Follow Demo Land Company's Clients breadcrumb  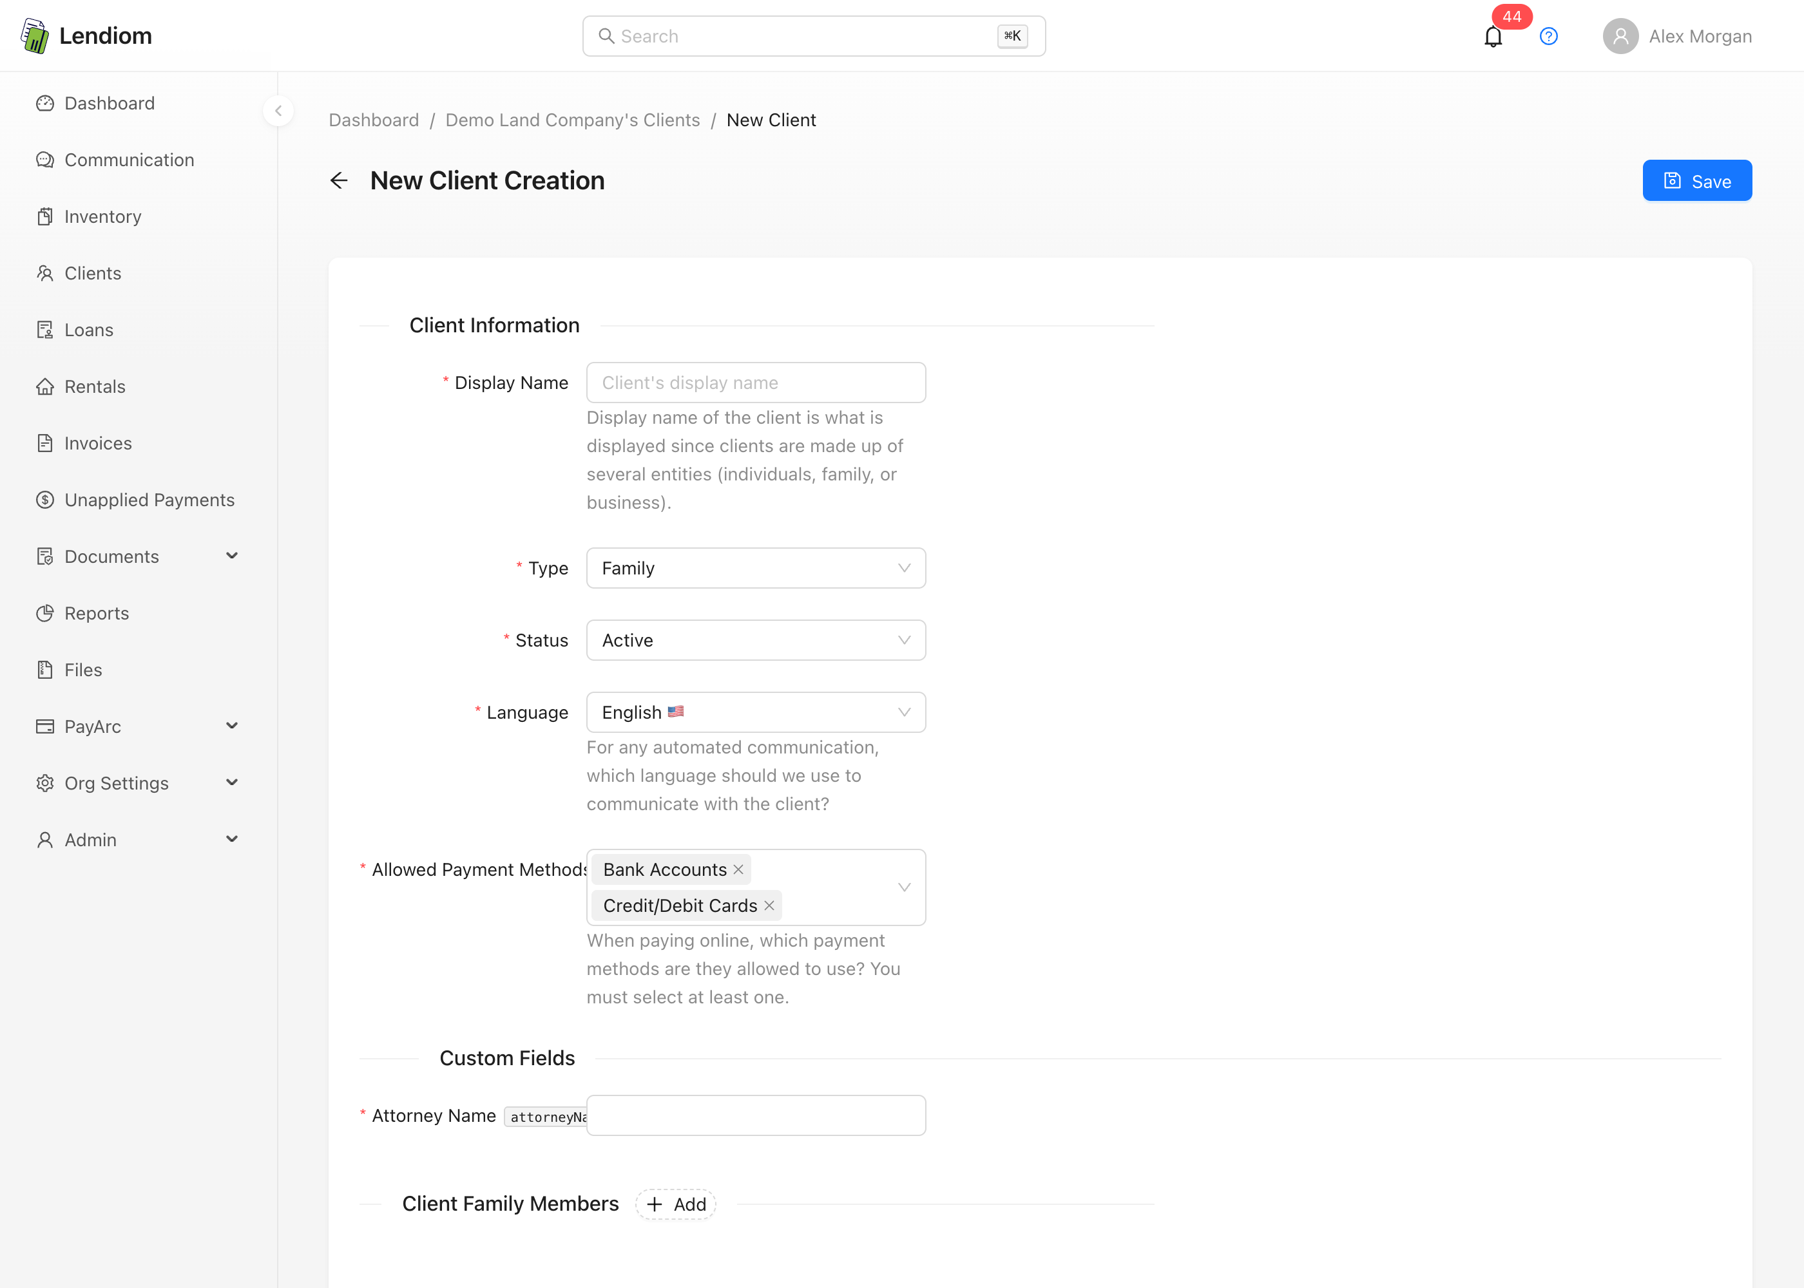[573, 120]
